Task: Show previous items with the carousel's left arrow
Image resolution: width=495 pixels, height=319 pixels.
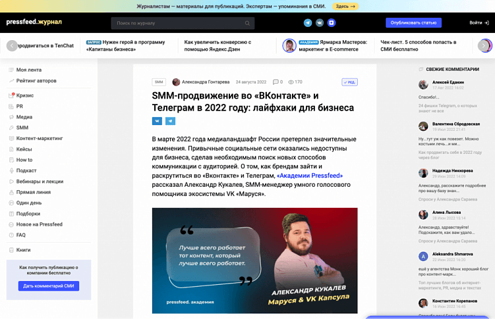Action: pos(12,45)
